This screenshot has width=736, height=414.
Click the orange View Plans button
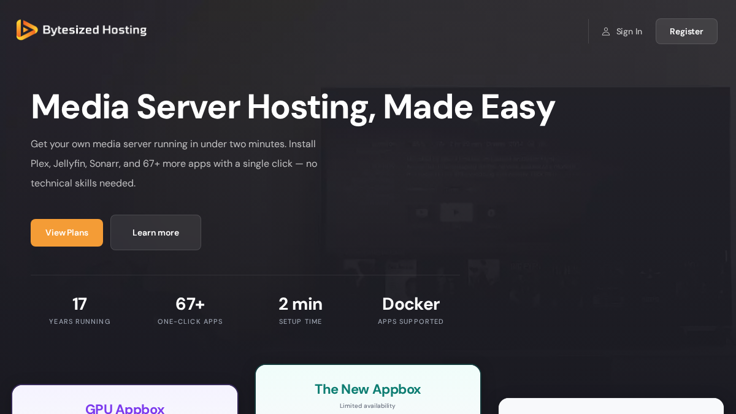click(x=67, y=232)
